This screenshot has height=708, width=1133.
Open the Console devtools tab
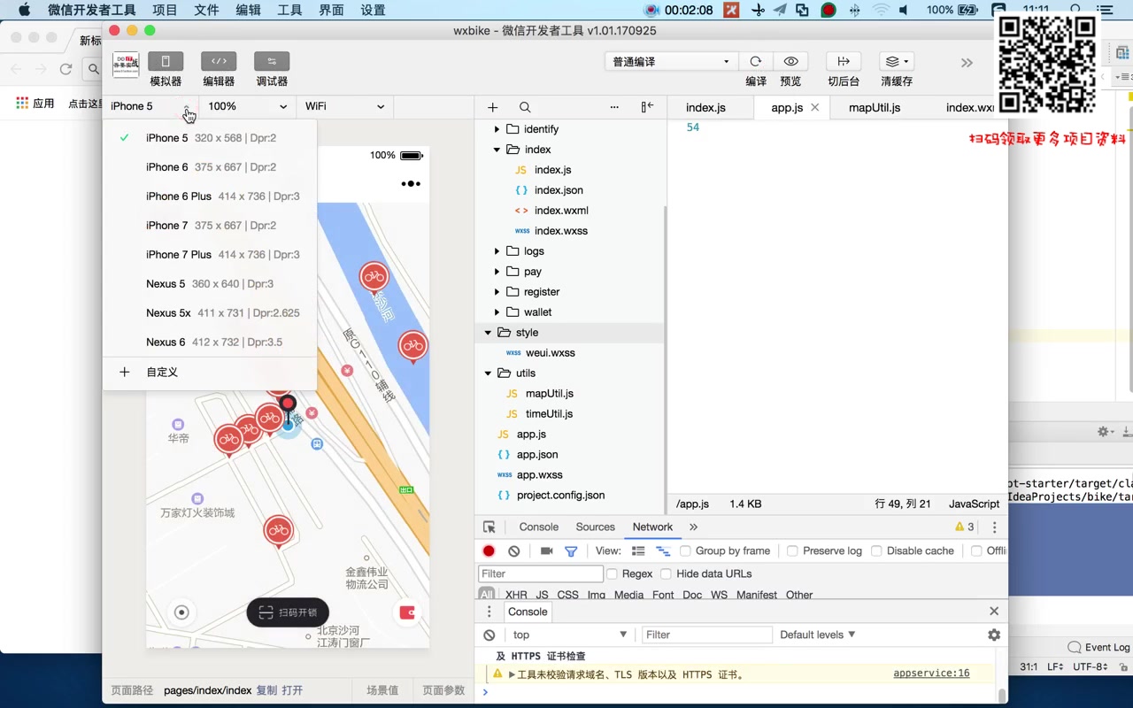click(x=539, y=527)
